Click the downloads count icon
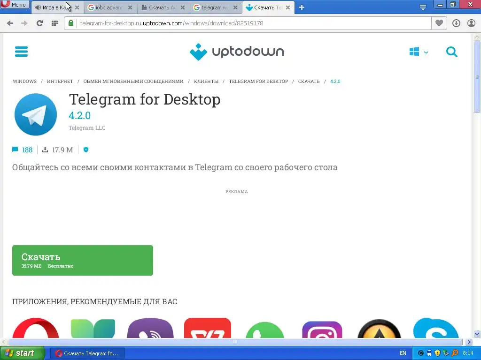 coord(45,150)
